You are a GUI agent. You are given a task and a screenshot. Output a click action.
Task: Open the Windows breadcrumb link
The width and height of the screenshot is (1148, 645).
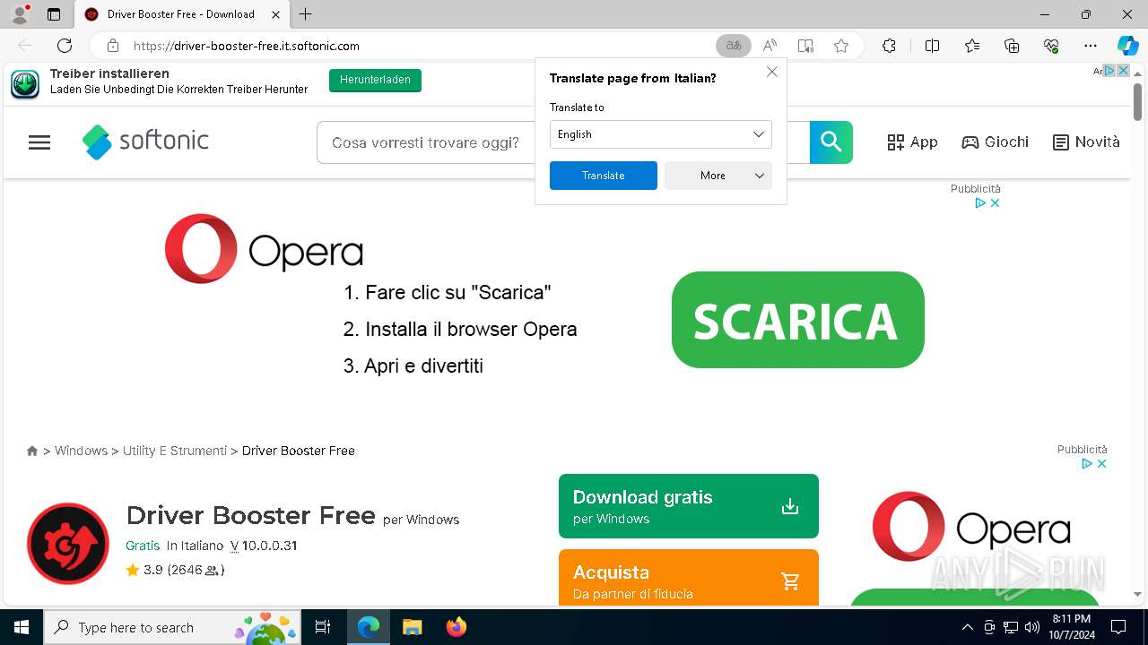tap(81, 451)
